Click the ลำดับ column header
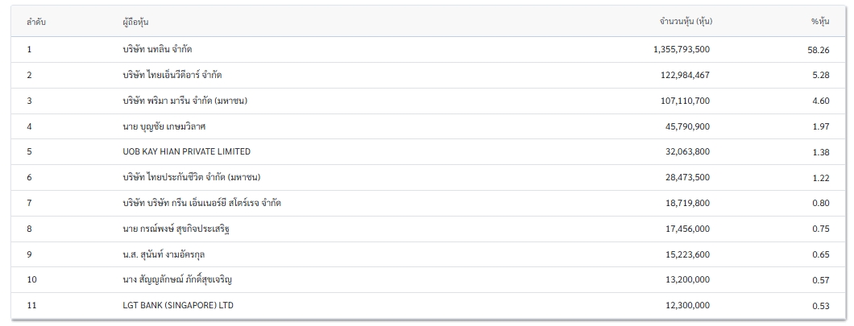This screenshot has height=326, width=854. (x=36, y=23)
